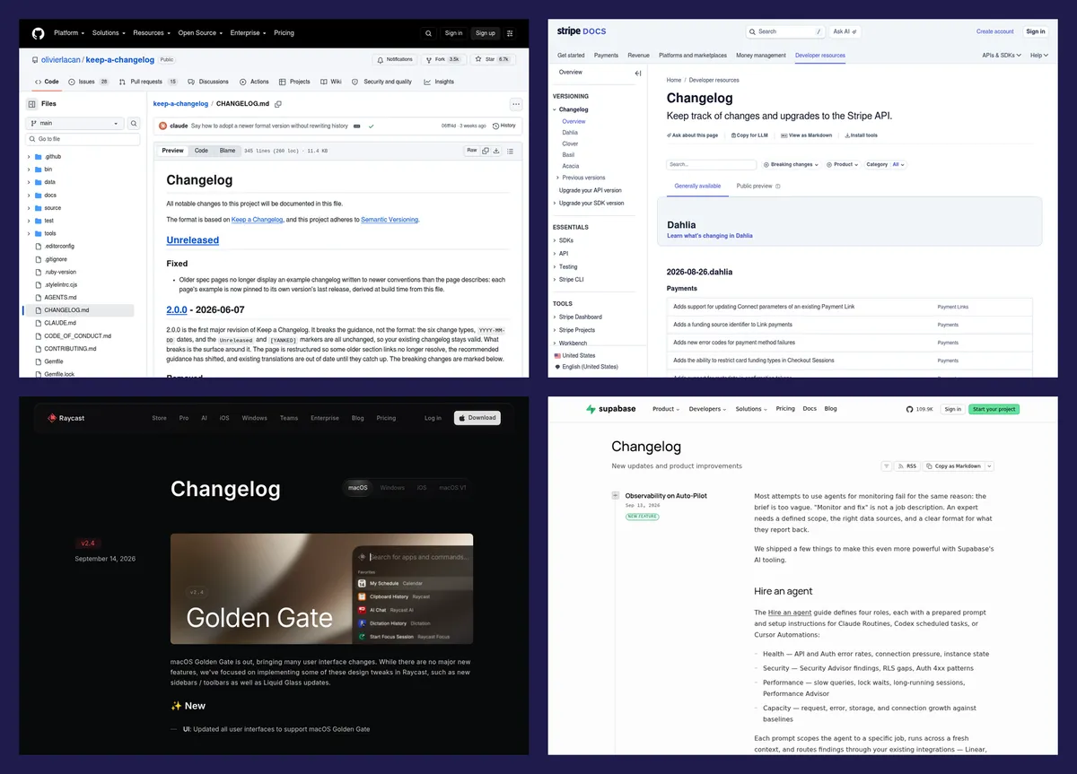Switch to the Issues tab on GitHub
This screenshot has width=1077, height=774.
tap(87, 82)
